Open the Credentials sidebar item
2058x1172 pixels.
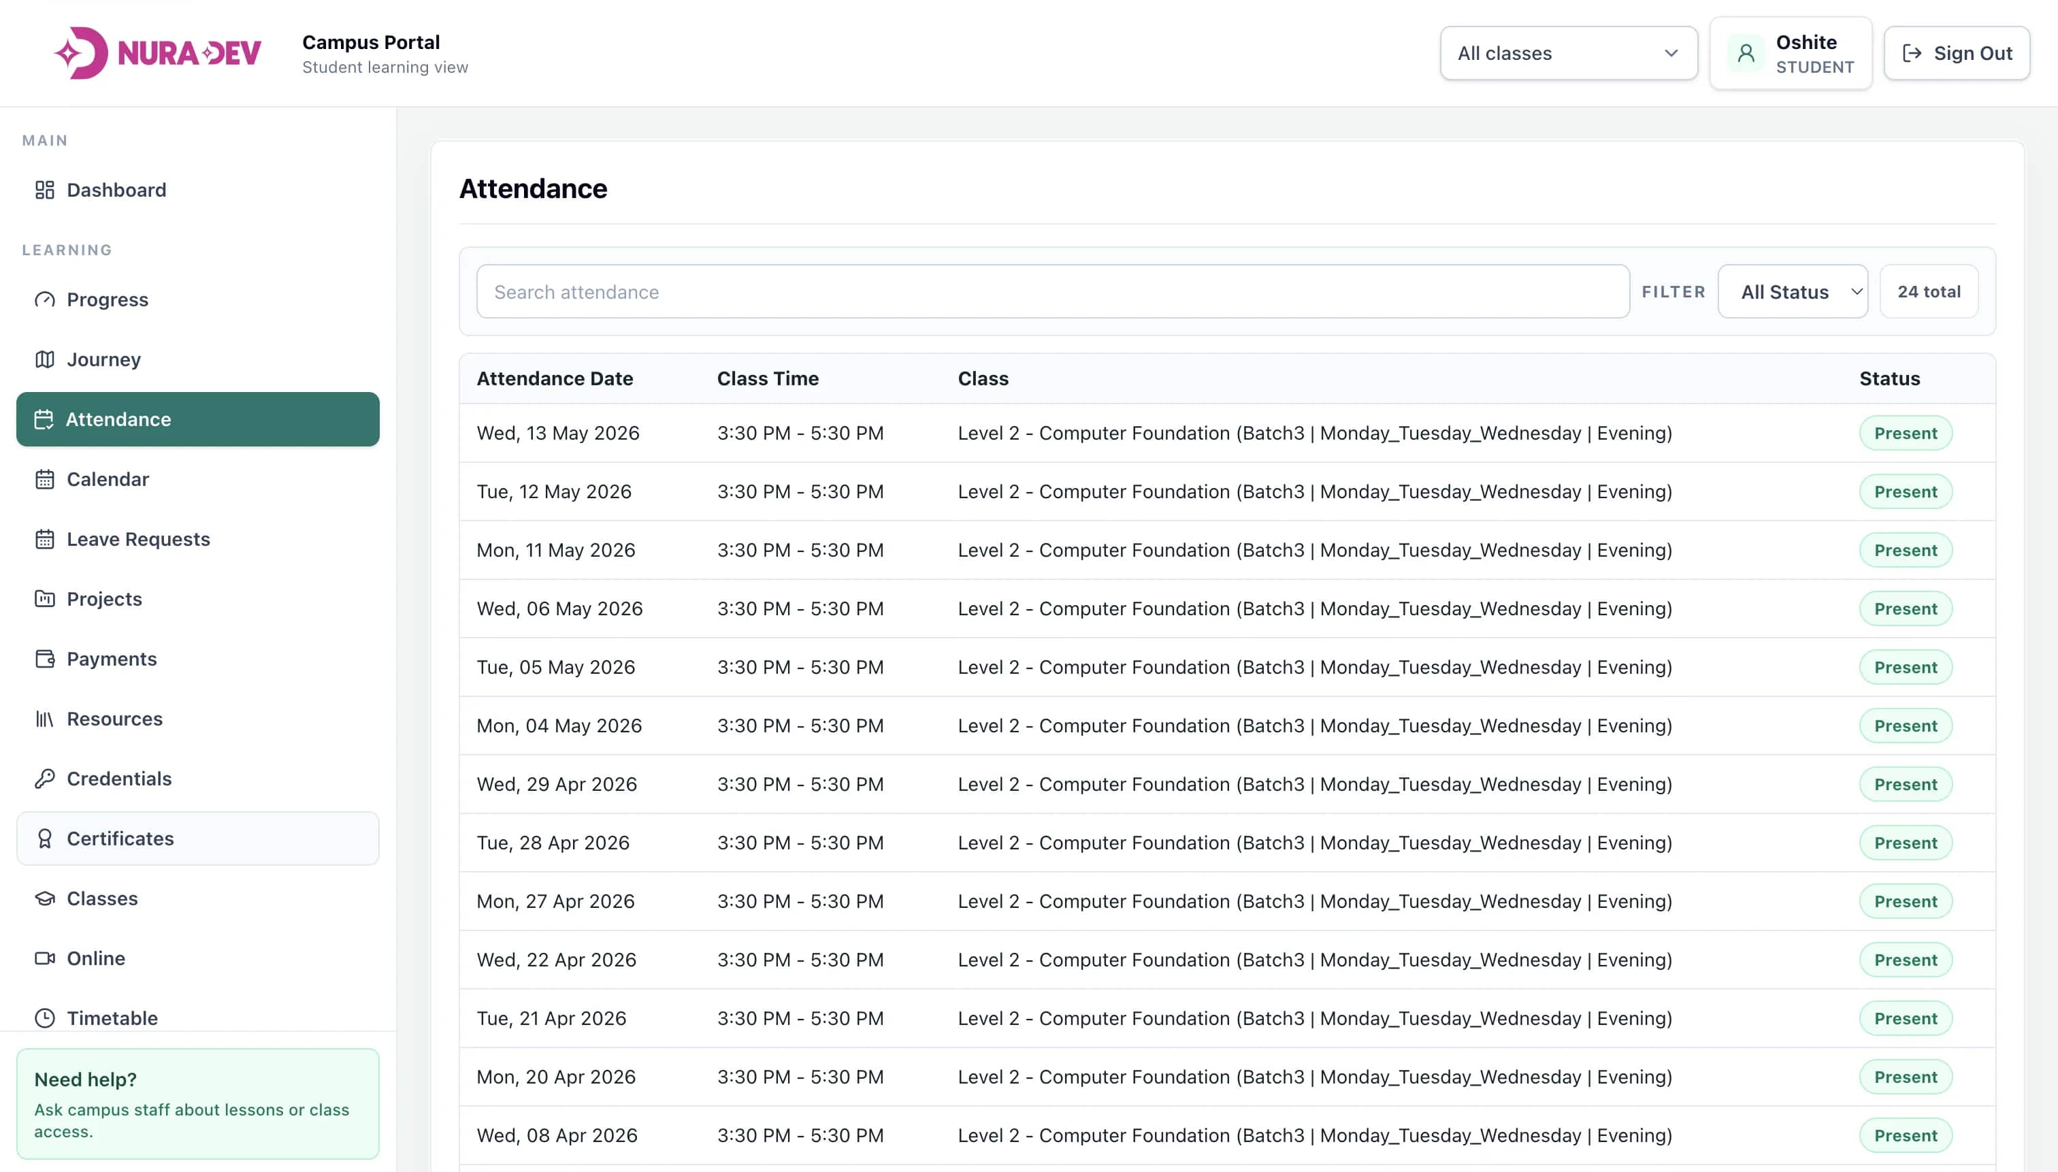point(198,779)
